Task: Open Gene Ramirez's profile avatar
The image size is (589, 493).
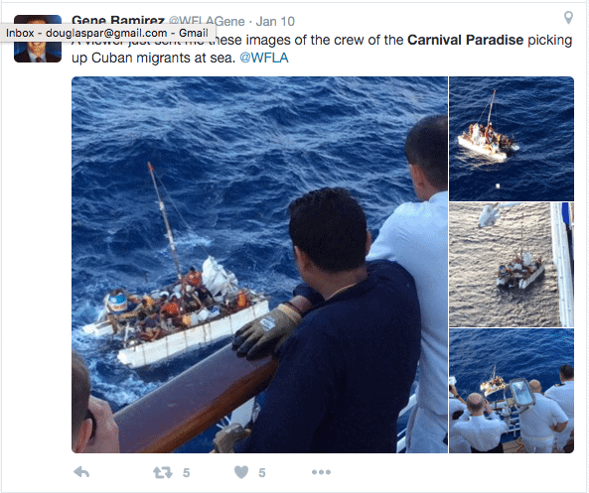Action: (38, 39)
